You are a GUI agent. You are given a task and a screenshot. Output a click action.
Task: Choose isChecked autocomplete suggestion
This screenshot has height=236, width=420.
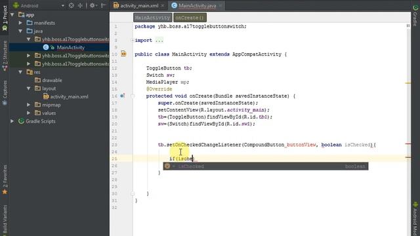pyautogui.click(x=266, y=167)
